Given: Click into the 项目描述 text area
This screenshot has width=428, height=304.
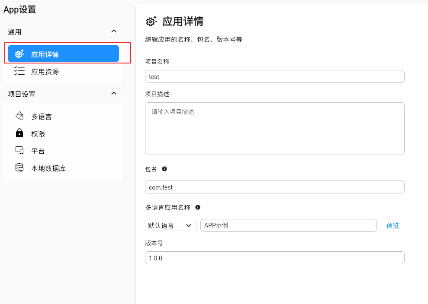Looking at the screenshot, I should coord(275,129).
